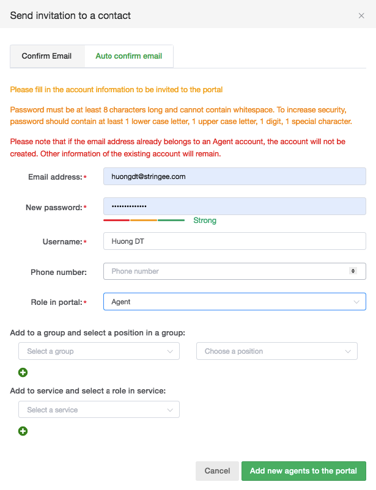
Task: Click the Email address input field
Action: click(x=235, y=177)
